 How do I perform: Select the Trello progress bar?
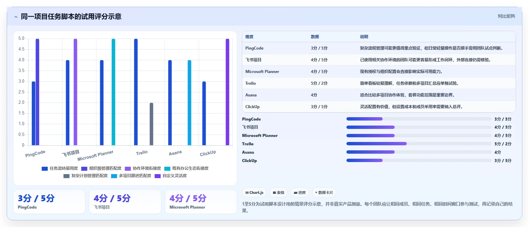(x=419, y=144)
